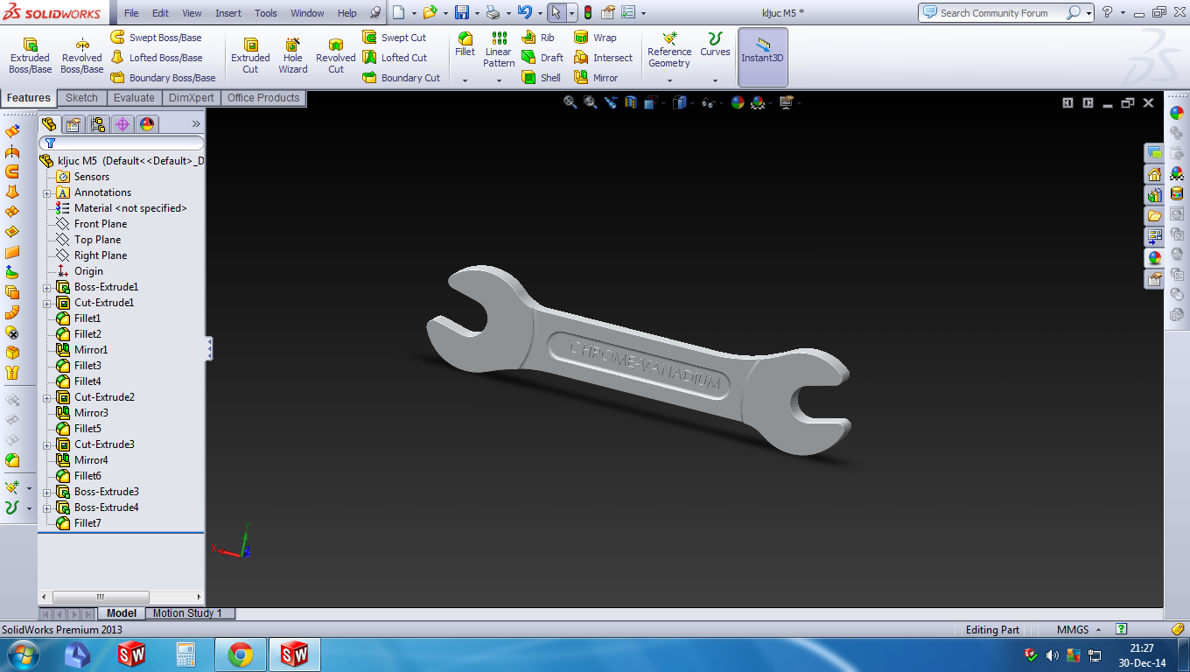
Task: Choose the Swept Boss/Base command
Action: pyautogui.click(x=156, y=38)
